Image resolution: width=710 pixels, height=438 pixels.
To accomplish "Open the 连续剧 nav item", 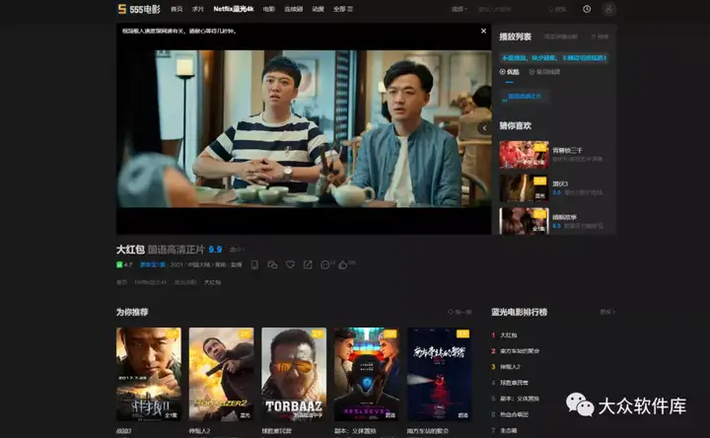I will 294,9.
